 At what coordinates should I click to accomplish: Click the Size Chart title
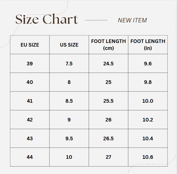click(47, 20)
